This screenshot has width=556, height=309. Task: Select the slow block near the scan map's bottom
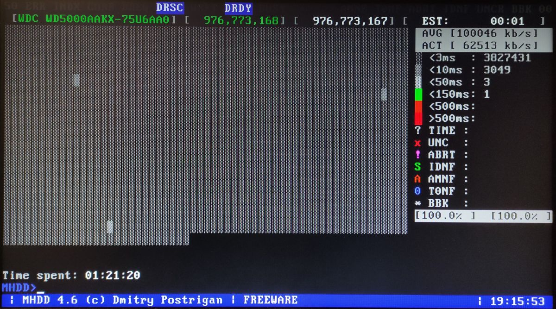[x=110, y=227]
